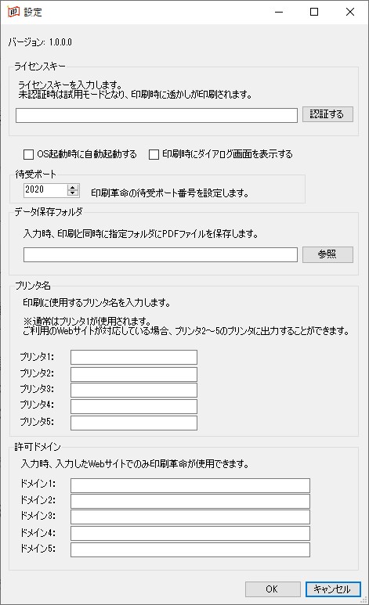
Task: Confirm settings with the OK button
Action: [x=273, y=589]
